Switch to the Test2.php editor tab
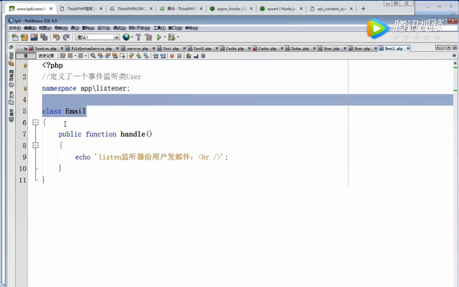 pos(202,48)
